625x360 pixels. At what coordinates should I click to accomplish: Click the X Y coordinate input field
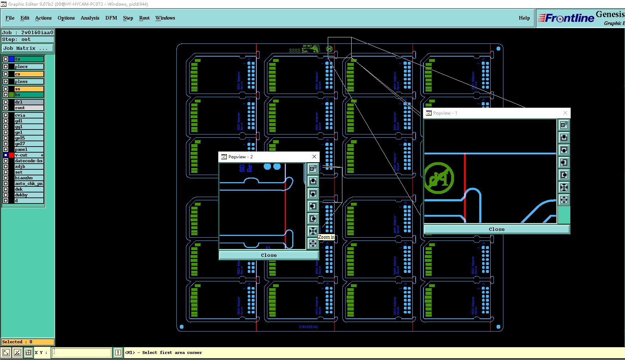[x=82, y=353]
